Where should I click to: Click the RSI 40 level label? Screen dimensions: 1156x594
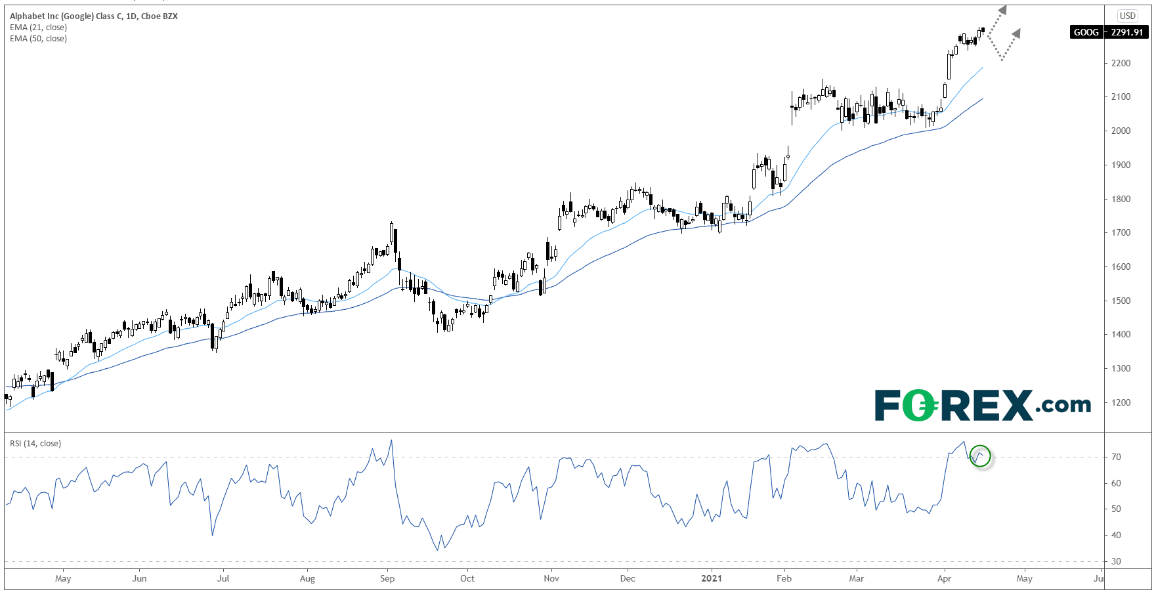click(1116, 535)
